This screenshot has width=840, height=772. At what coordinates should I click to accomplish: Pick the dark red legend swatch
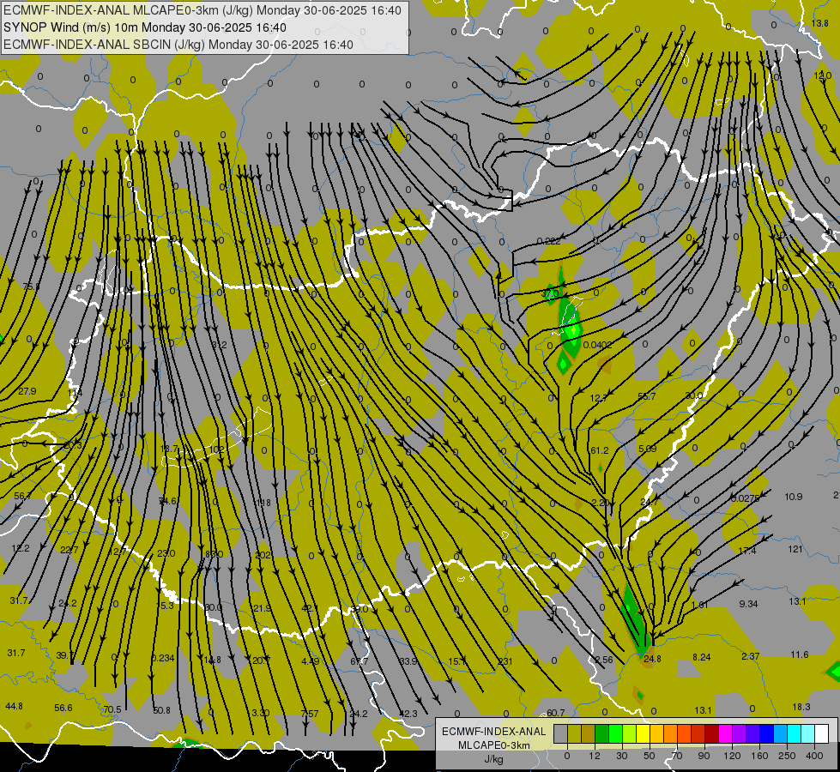[x=712, y=734]
